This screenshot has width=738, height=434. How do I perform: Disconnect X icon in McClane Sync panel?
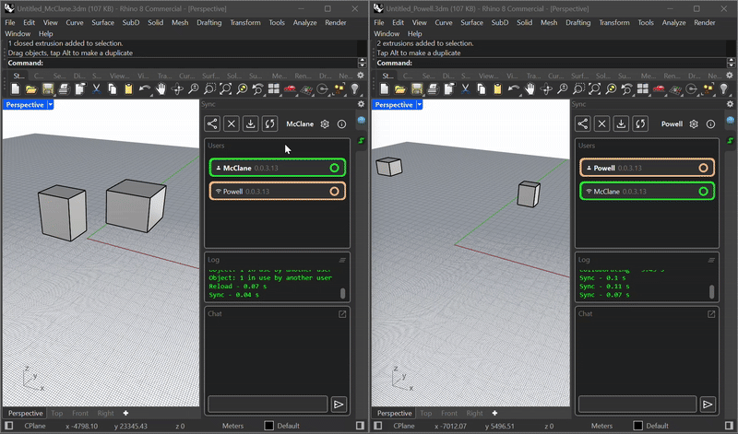point(232,124)
